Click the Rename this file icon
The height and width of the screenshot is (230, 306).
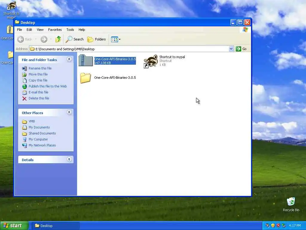(x=25, y=69)
